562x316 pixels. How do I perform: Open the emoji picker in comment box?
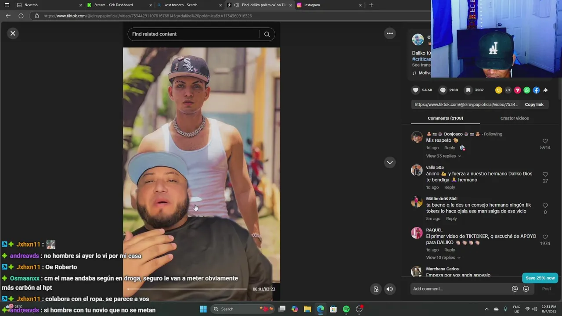(x=526, y=289)
